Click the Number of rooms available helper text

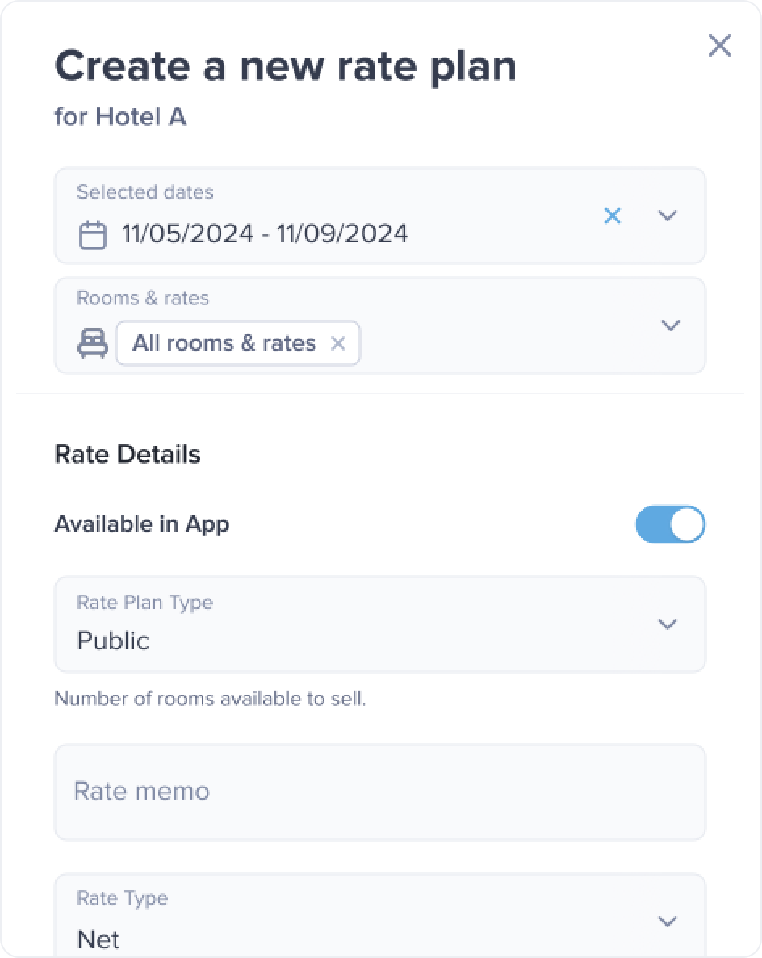pyautogui.click(x=210, y=699)
